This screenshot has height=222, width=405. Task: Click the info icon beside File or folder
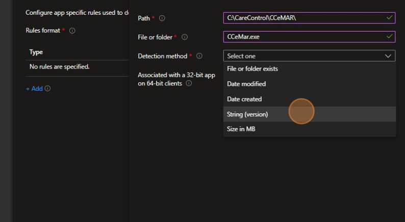click(185, 37)
